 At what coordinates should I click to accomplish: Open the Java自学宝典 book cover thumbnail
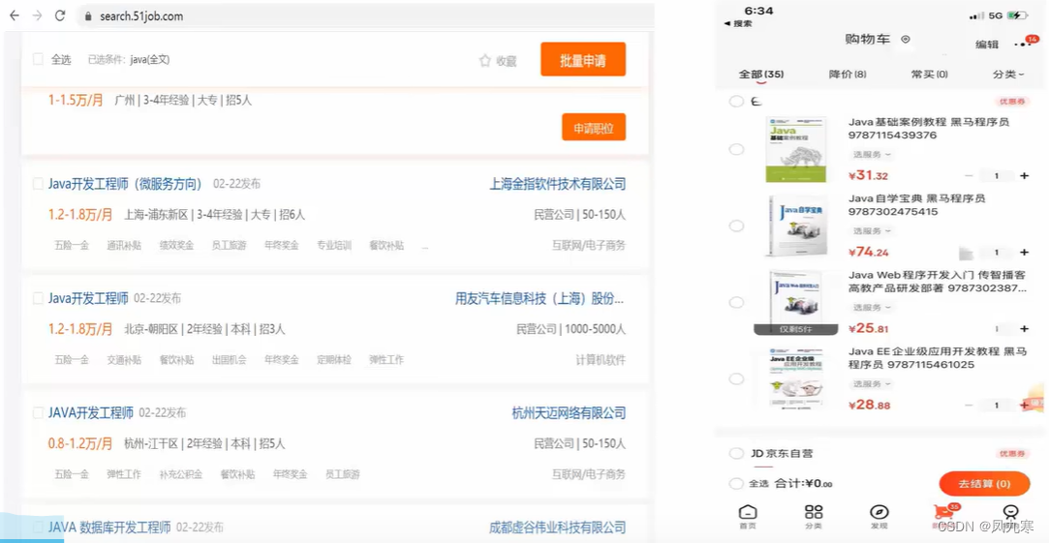(798, 226)
